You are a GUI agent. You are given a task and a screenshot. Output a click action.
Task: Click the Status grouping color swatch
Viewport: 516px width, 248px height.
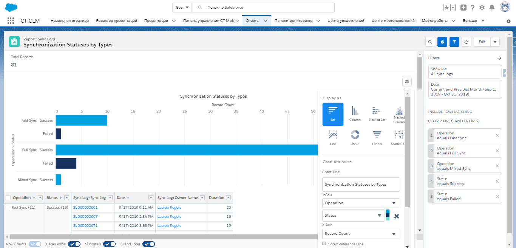(388, 215)
